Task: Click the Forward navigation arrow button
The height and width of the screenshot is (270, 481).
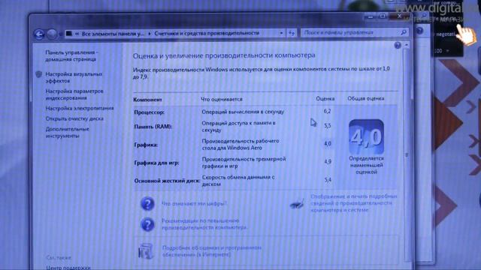Action: tap(52, 34)
